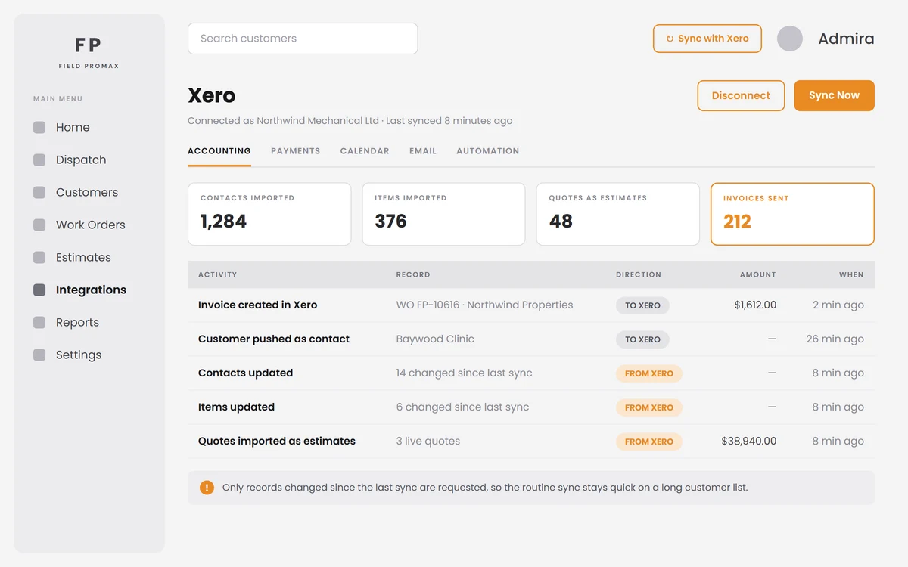Focus the Search customers field
908x567 pixels.
pos(303,39)
